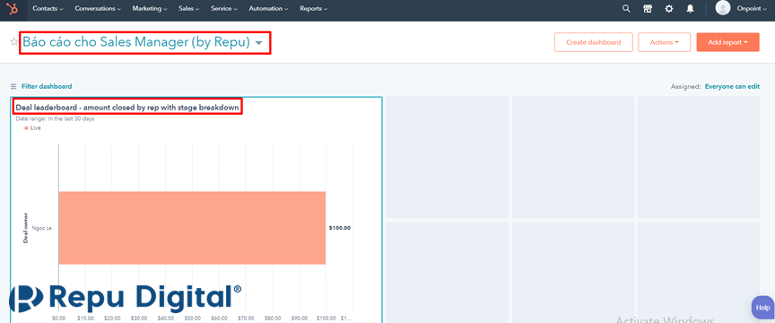Open the Contacts menu
This screenshot has width=775, height=323.
point(48,8)
